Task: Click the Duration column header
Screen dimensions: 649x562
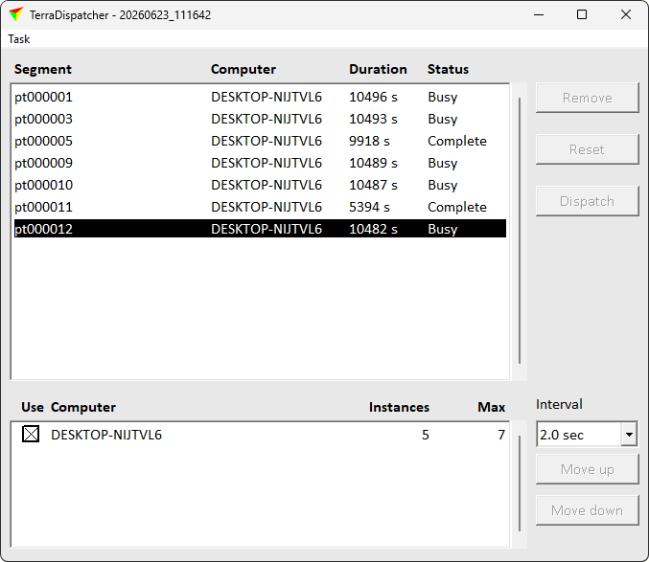Action: point(378,69)
